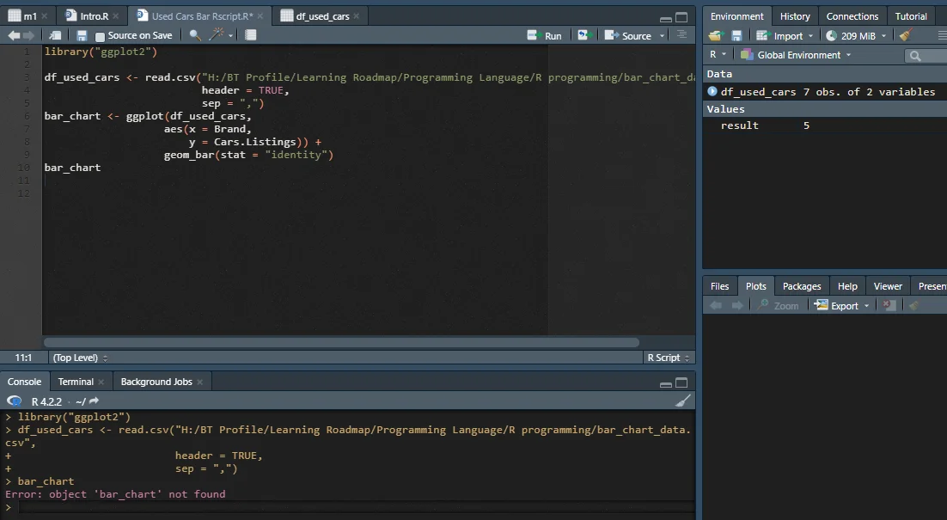This screenshot has width=947, height=520.
Task: Click the re-run previous code icon
Action: point(584,35)
